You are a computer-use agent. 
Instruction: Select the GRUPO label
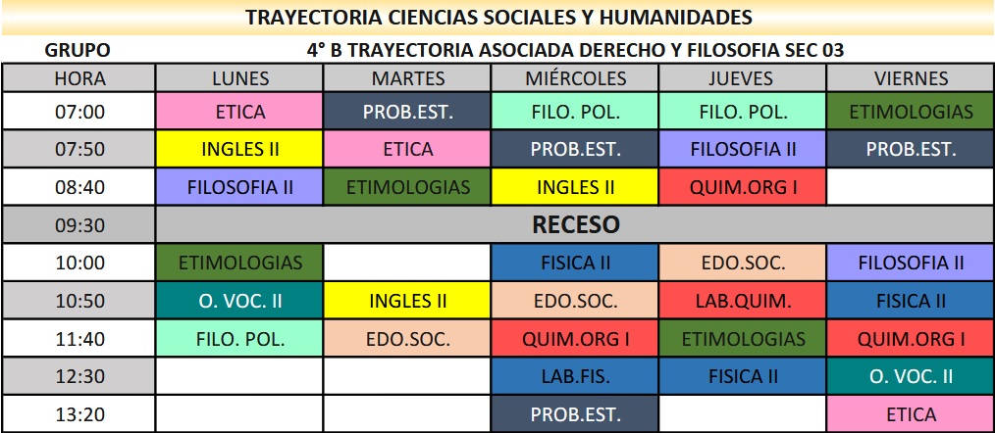(x=78, y=50)
